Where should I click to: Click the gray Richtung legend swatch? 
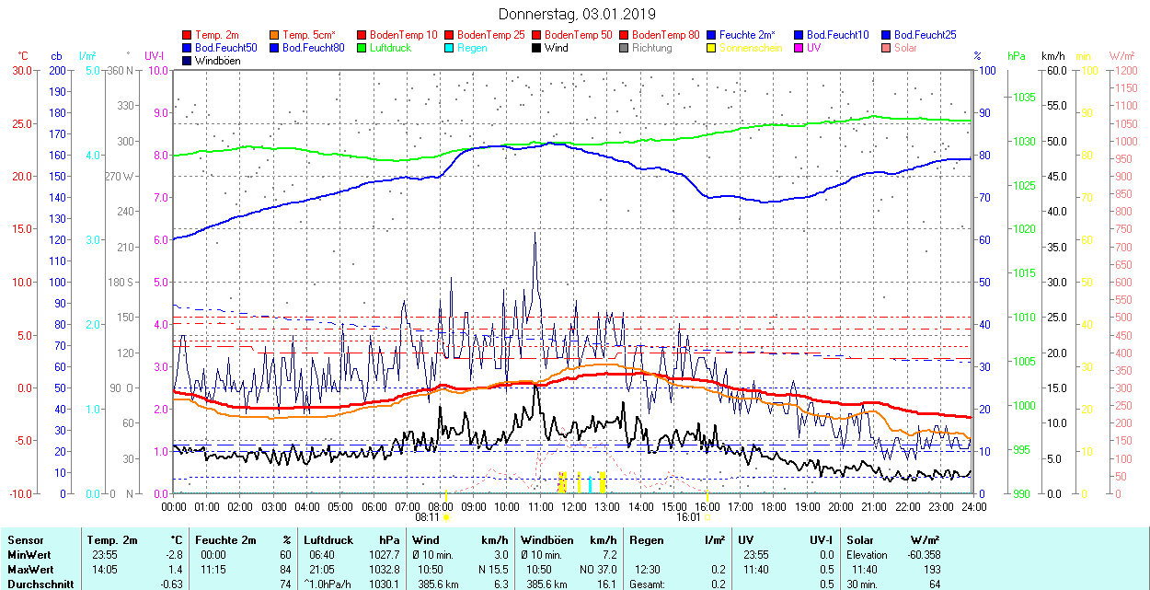point(625,48)
